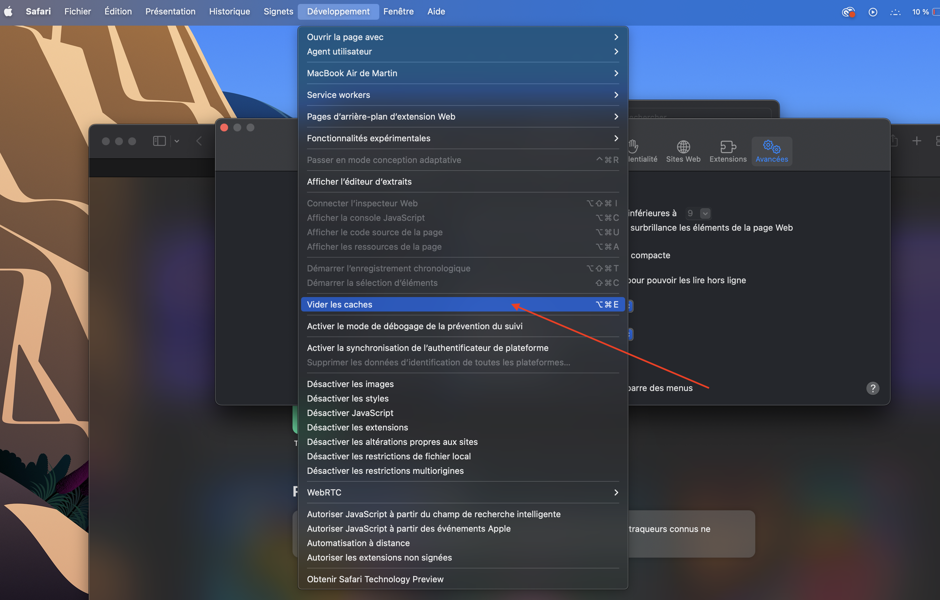940x600 pixels.
Task: Expand Pages d'arrière-plan d'extension Web submenu
Action: [x=463, y=116]
